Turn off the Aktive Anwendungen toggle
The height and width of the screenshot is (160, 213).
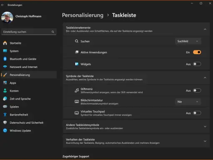[x=197, y=52]
